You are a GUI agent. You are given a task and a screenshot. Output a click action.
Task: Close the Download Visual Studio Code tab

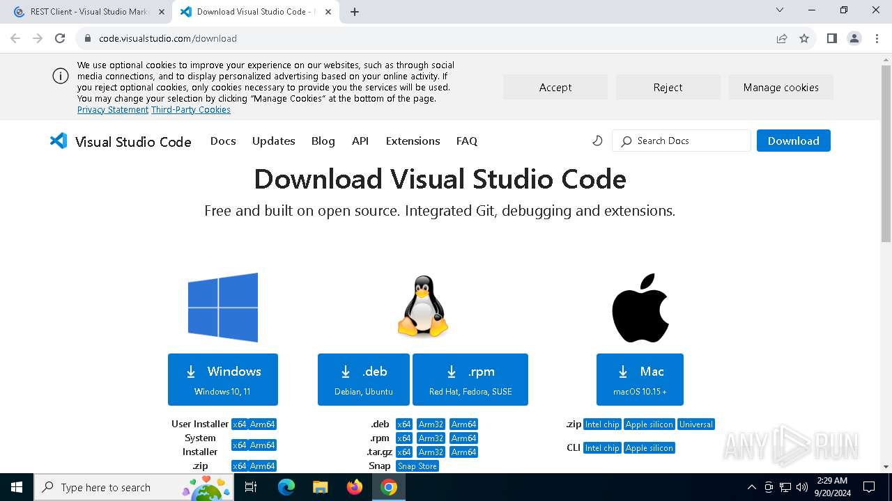328,12
